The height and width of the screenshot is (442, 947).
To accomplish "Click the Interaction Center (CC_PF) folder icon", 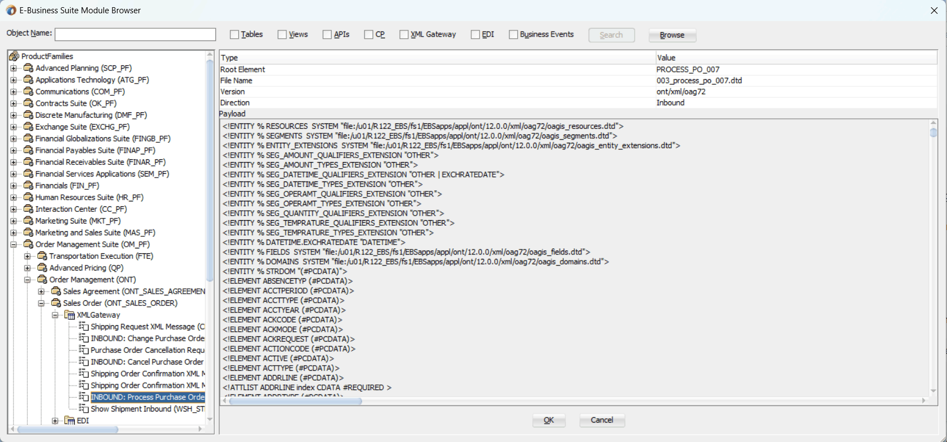I will click(28, 209).
